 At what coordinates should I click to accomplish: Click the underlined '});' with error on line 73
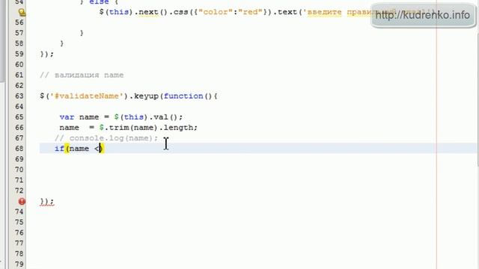point(46,202)
